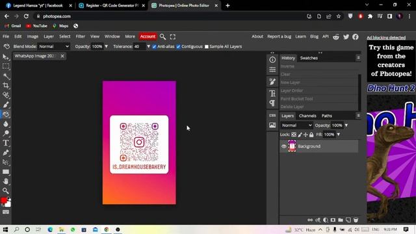Select the Path Select tool

click(x=6, y=162)
